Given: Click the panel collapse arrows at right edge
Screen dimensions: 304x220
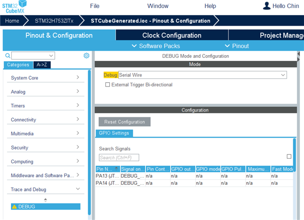Looking at the screenshot, I should (299, 57).
